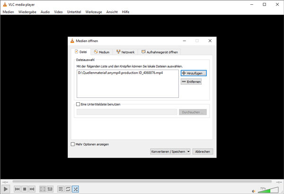
Task: Click the Entfernen button
Action: [x=191, y=82]
